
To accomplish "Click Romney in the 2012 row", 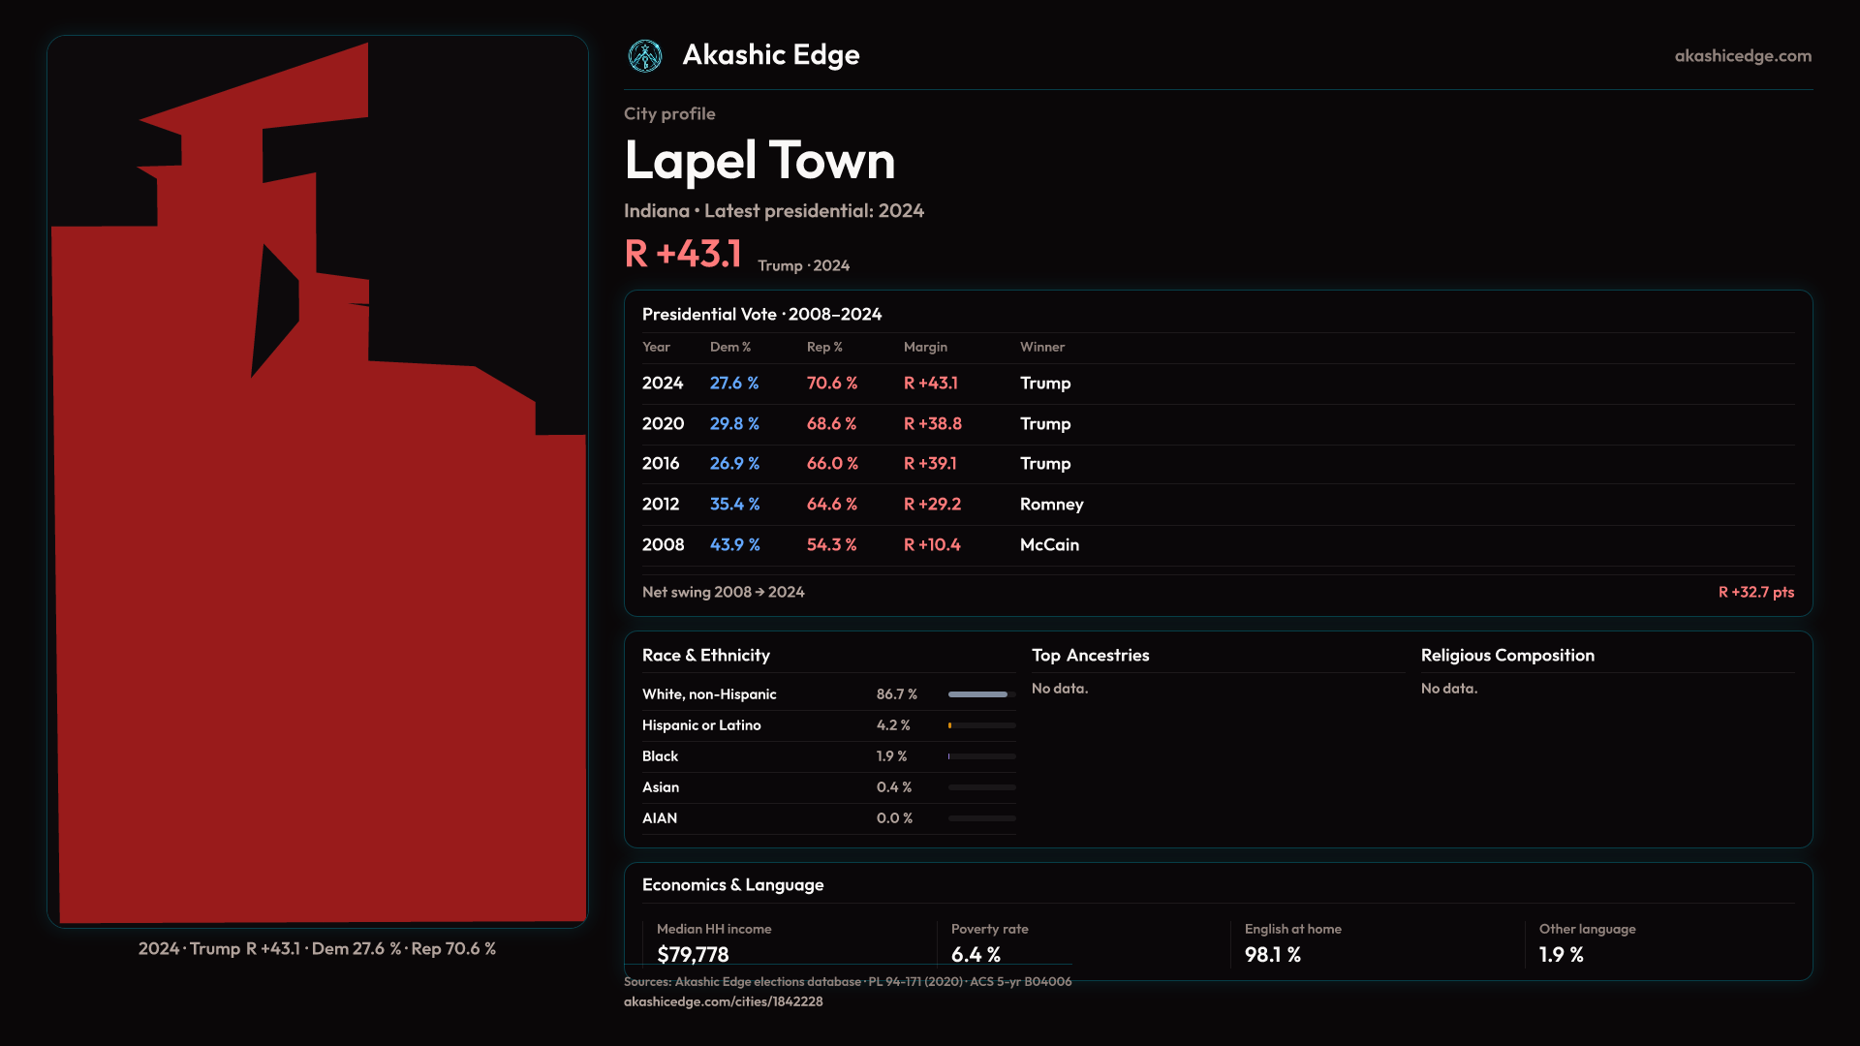I will pos(1051,505).
